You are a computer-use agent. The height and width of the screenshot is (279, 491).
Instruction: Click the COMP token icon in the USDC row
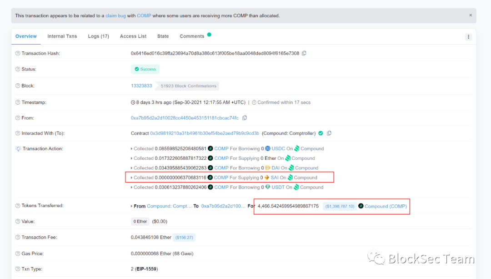[x=210, y=148]
